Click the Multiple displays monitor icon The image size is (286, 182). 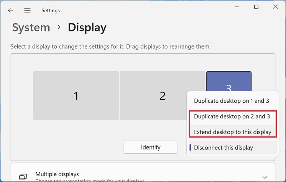23,177
